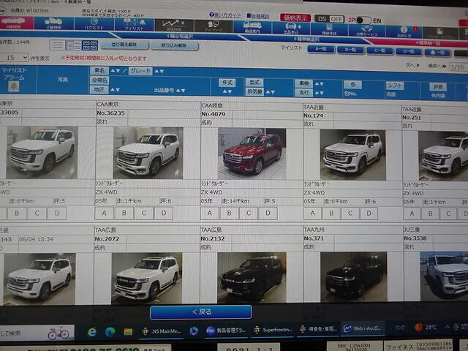Jump to last page via 最終へ
This screenshot has height=351, width=468.
(437, 66)
